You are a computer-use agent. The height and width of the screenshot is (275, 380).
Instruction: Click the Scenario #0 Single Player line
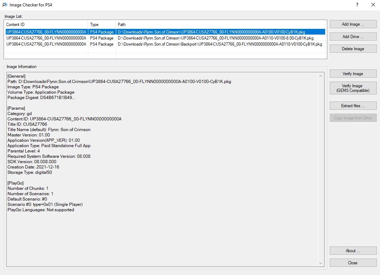(x=45, y=204)
